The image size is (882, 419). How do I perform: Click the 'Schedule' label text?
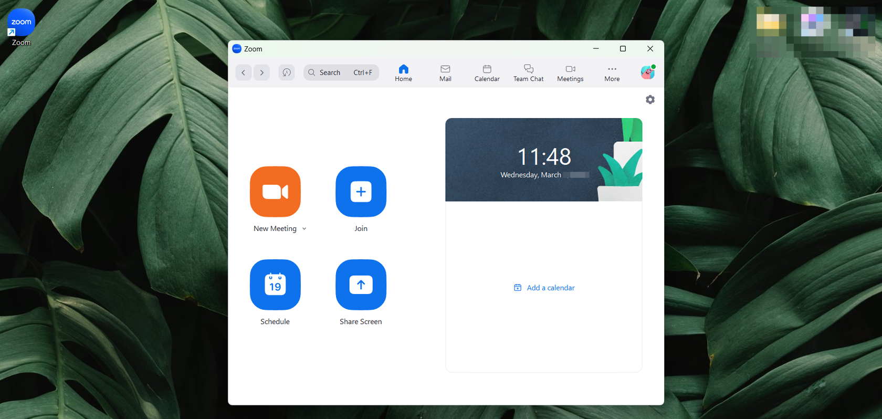275,322
